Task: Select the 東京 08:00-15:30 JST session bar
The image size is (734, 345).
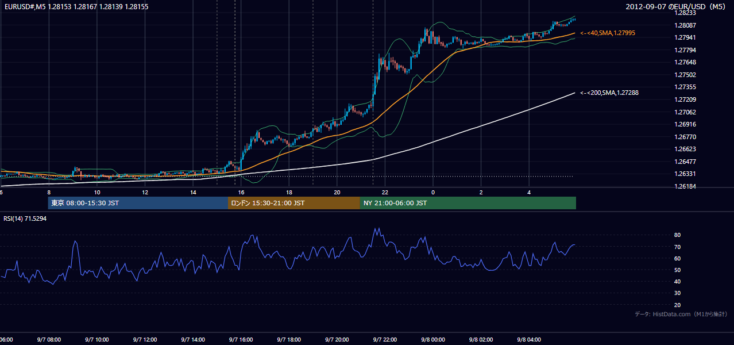Action: point(138,203)
